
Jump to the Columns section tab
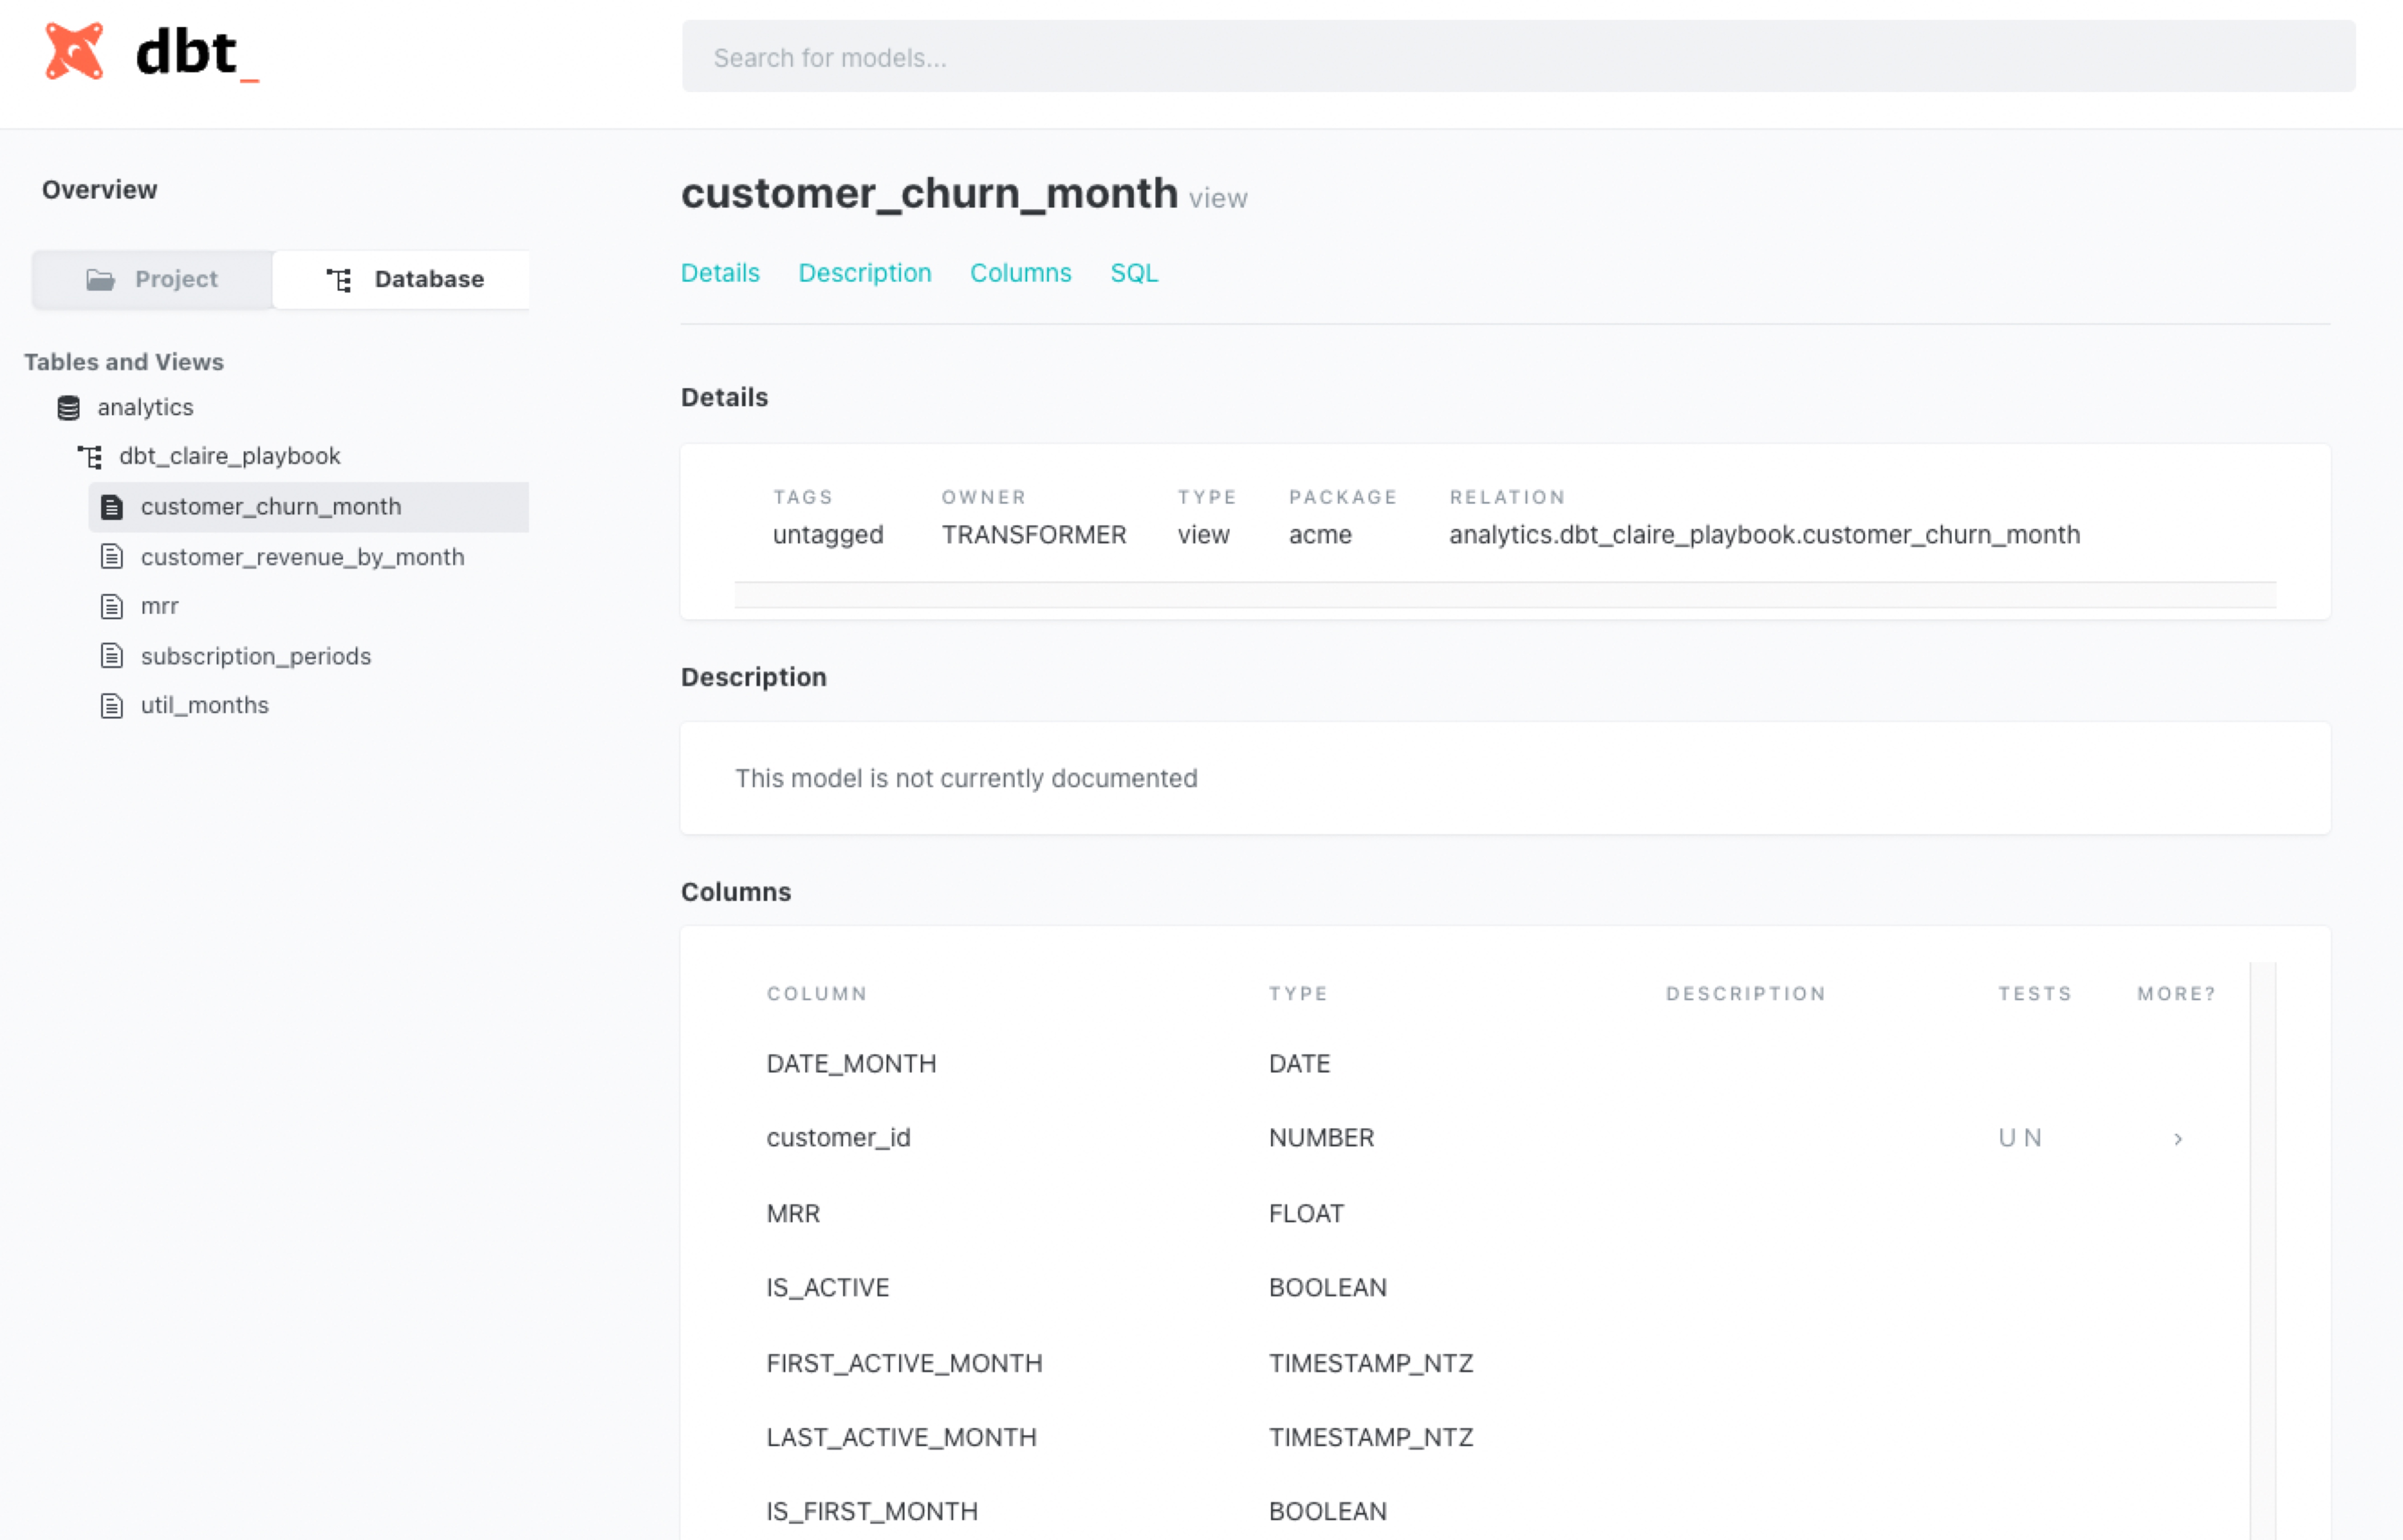(x=1020, y=273)
